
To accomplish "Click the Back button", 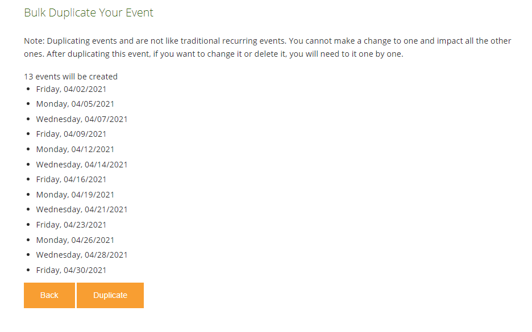I will pyautogui.click(x=49, y=295).
